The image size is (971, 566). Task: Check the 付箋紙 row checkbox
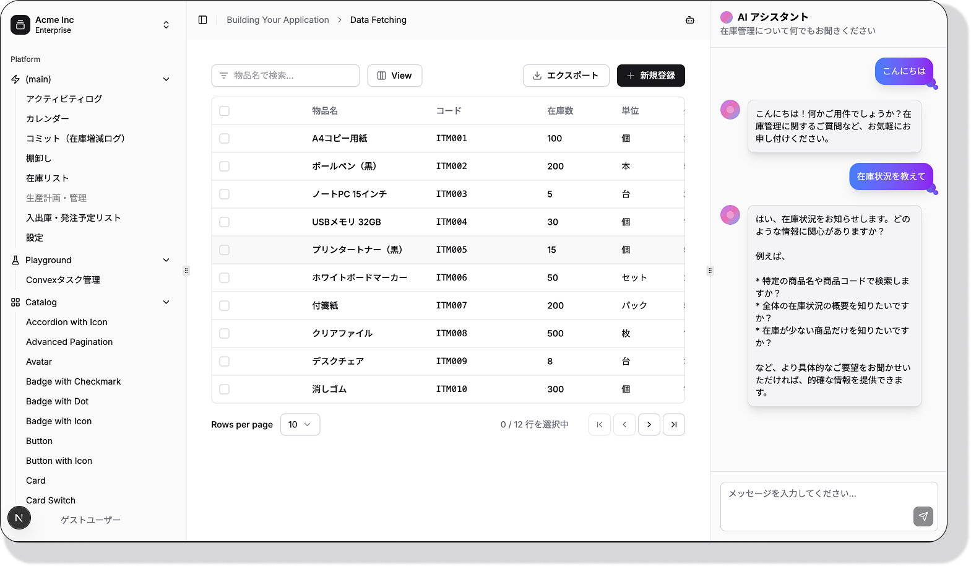click(x=224, y=306)
